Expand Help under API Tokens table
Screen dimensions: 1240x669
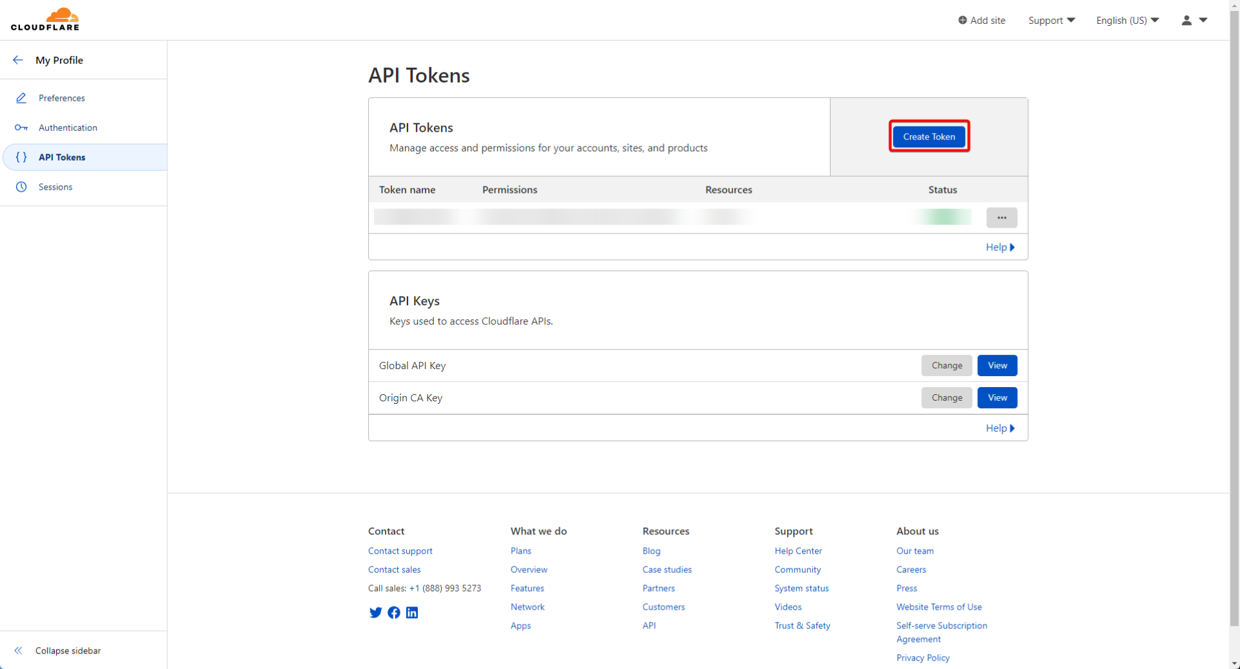coord(1000,247)
